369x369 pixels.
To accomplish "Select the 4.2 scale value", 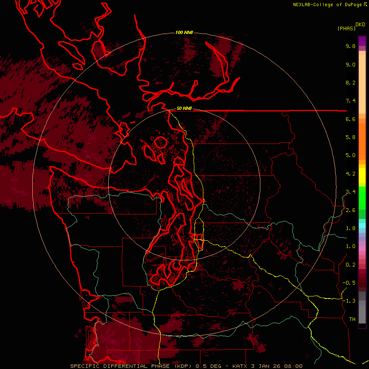I will [x=351, y=174].
